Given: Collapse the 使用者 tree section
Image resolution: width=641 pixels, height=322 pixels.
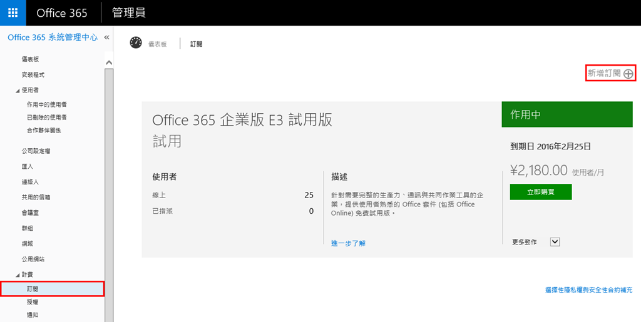Looking at the screenshot, I should click(x=17, y=91).
